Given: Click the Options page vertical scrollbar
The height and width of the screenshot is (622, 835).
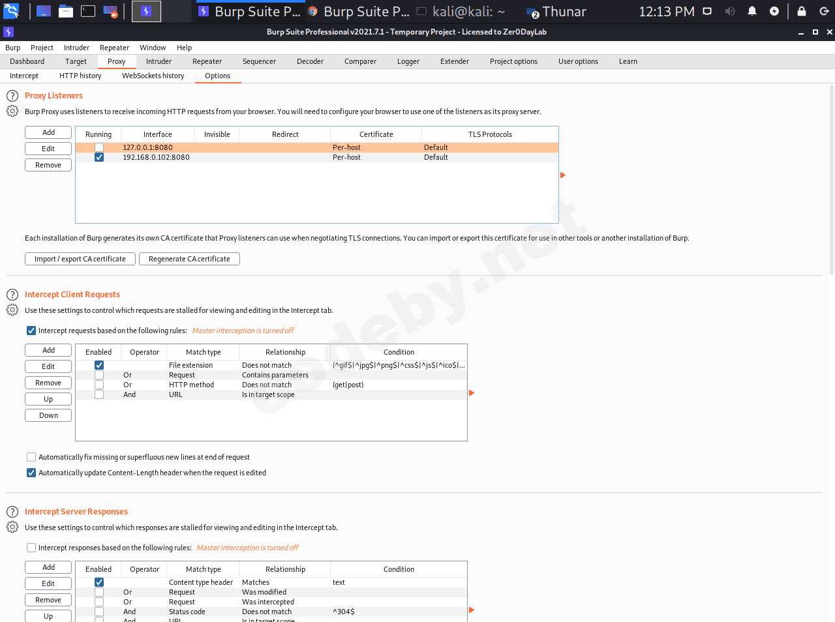Looking at the screenshot, I should coord(831,180).
